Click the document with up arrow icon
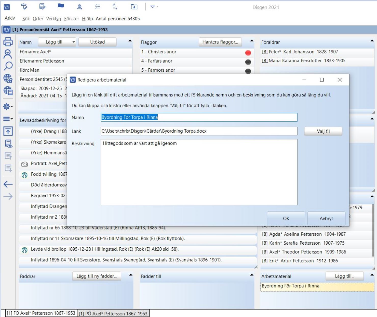377x317 pixels. click(x=8, y=156)
